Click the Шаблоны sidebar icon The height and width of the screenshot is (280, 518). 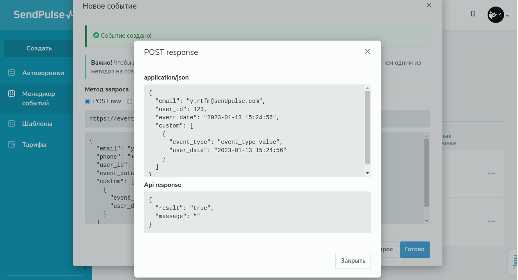click(12, 124)
